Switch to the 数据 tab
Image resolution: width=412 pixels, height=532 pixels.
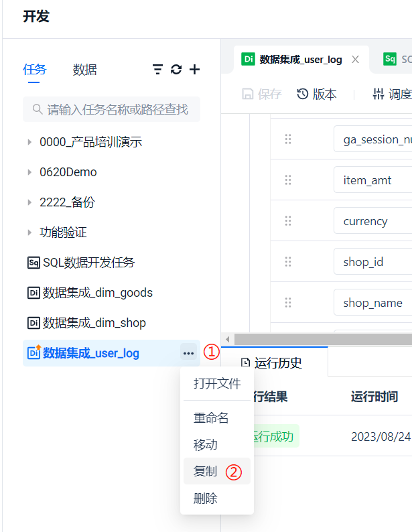point(84,70)
